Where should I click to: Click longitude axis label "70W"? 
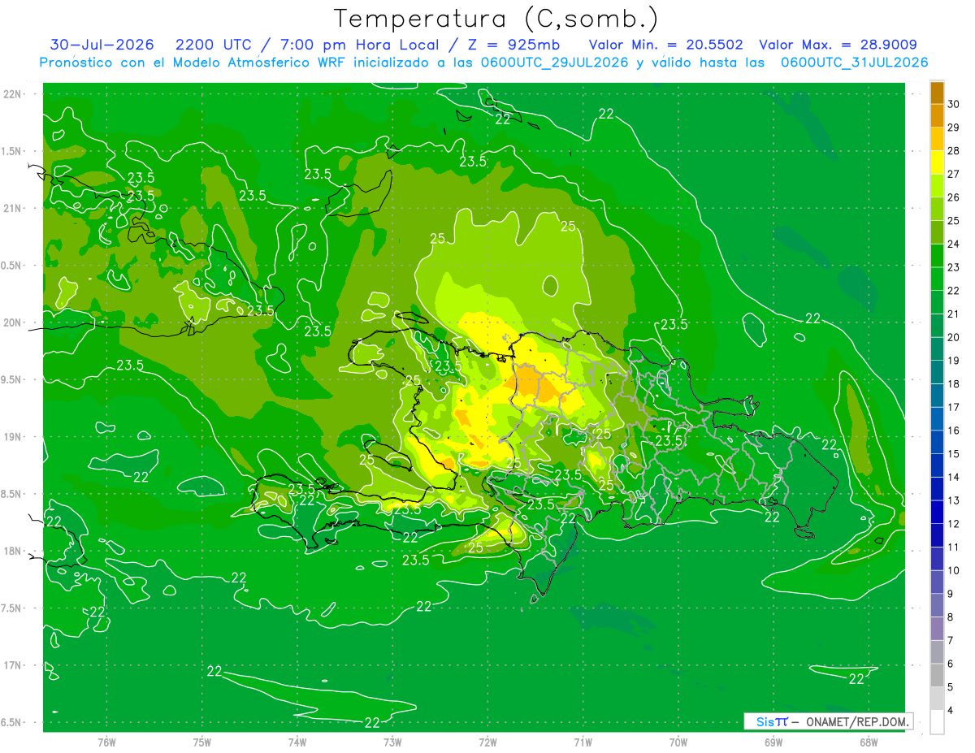678,742
